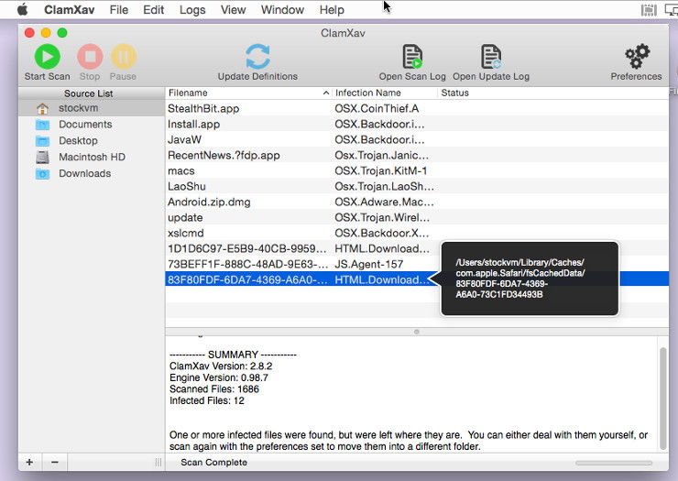678x481 pixels.
Task: Select the RecentNews.?fdp.app row
Action: coord(417,155)
